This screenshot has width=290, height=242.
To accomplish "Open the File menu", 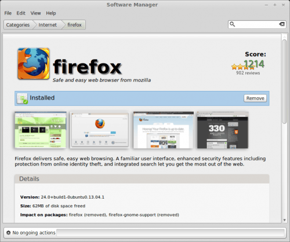I will [8, 13].
